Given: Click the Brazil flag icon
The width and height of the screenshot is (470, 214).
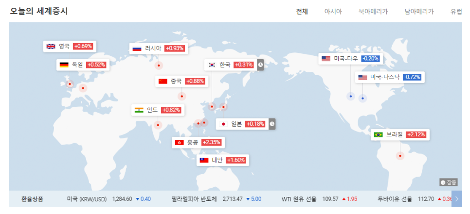Looking at the screenshot, I should pos(378,135).
